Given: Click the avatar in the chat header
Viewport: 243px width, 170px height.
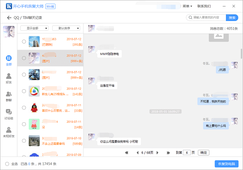Looking at the screenshot, I should coord(92,28).
